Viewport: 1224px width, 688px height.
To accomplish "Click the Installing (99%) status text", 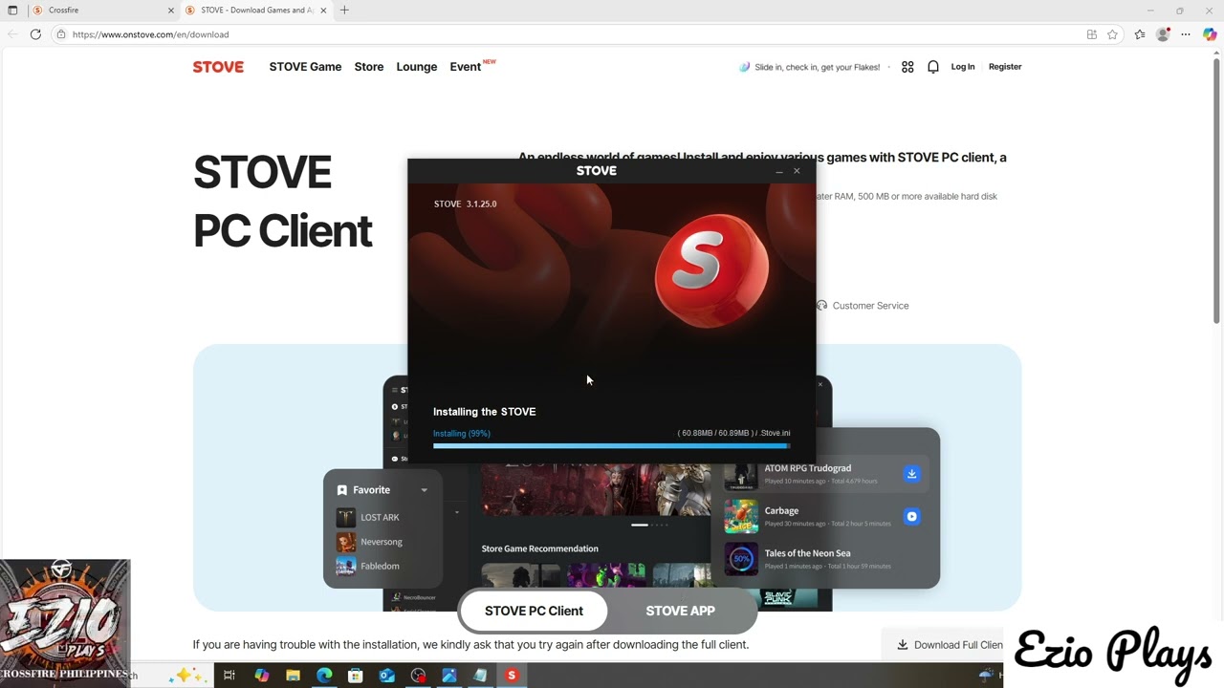I will pyautogui.click(x=461, y=434).
